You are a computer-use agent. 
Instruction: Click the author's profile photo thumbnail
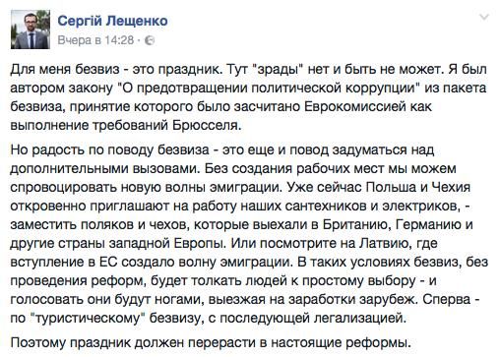click(x=31, y=30)
